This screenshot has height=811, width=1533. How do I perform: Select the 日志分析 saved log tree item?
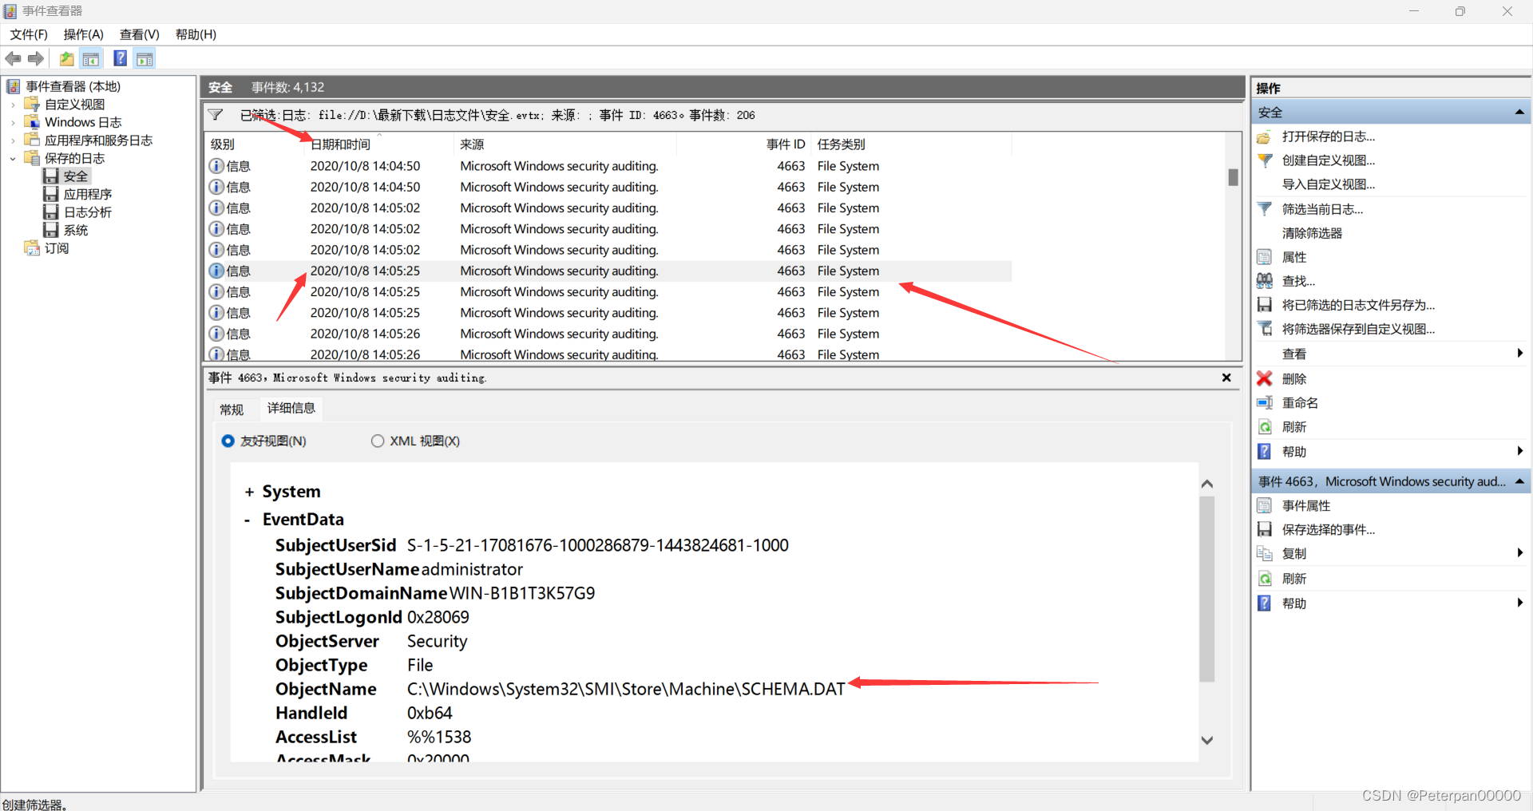[x=87, y=212]
